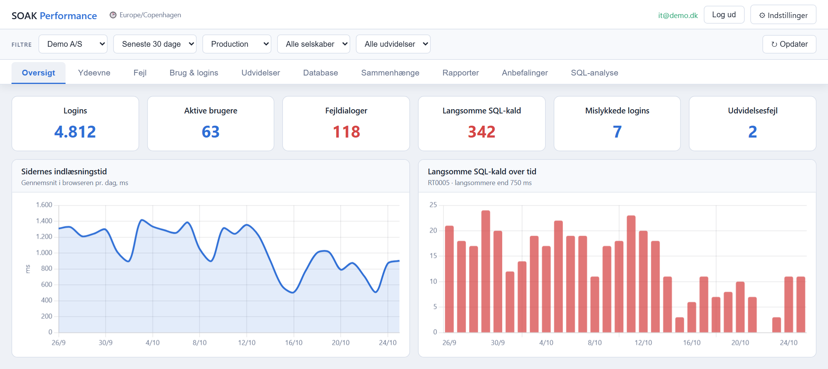
Task: Open the Alle udvidelser dropdown
Action: click(393, 44)
